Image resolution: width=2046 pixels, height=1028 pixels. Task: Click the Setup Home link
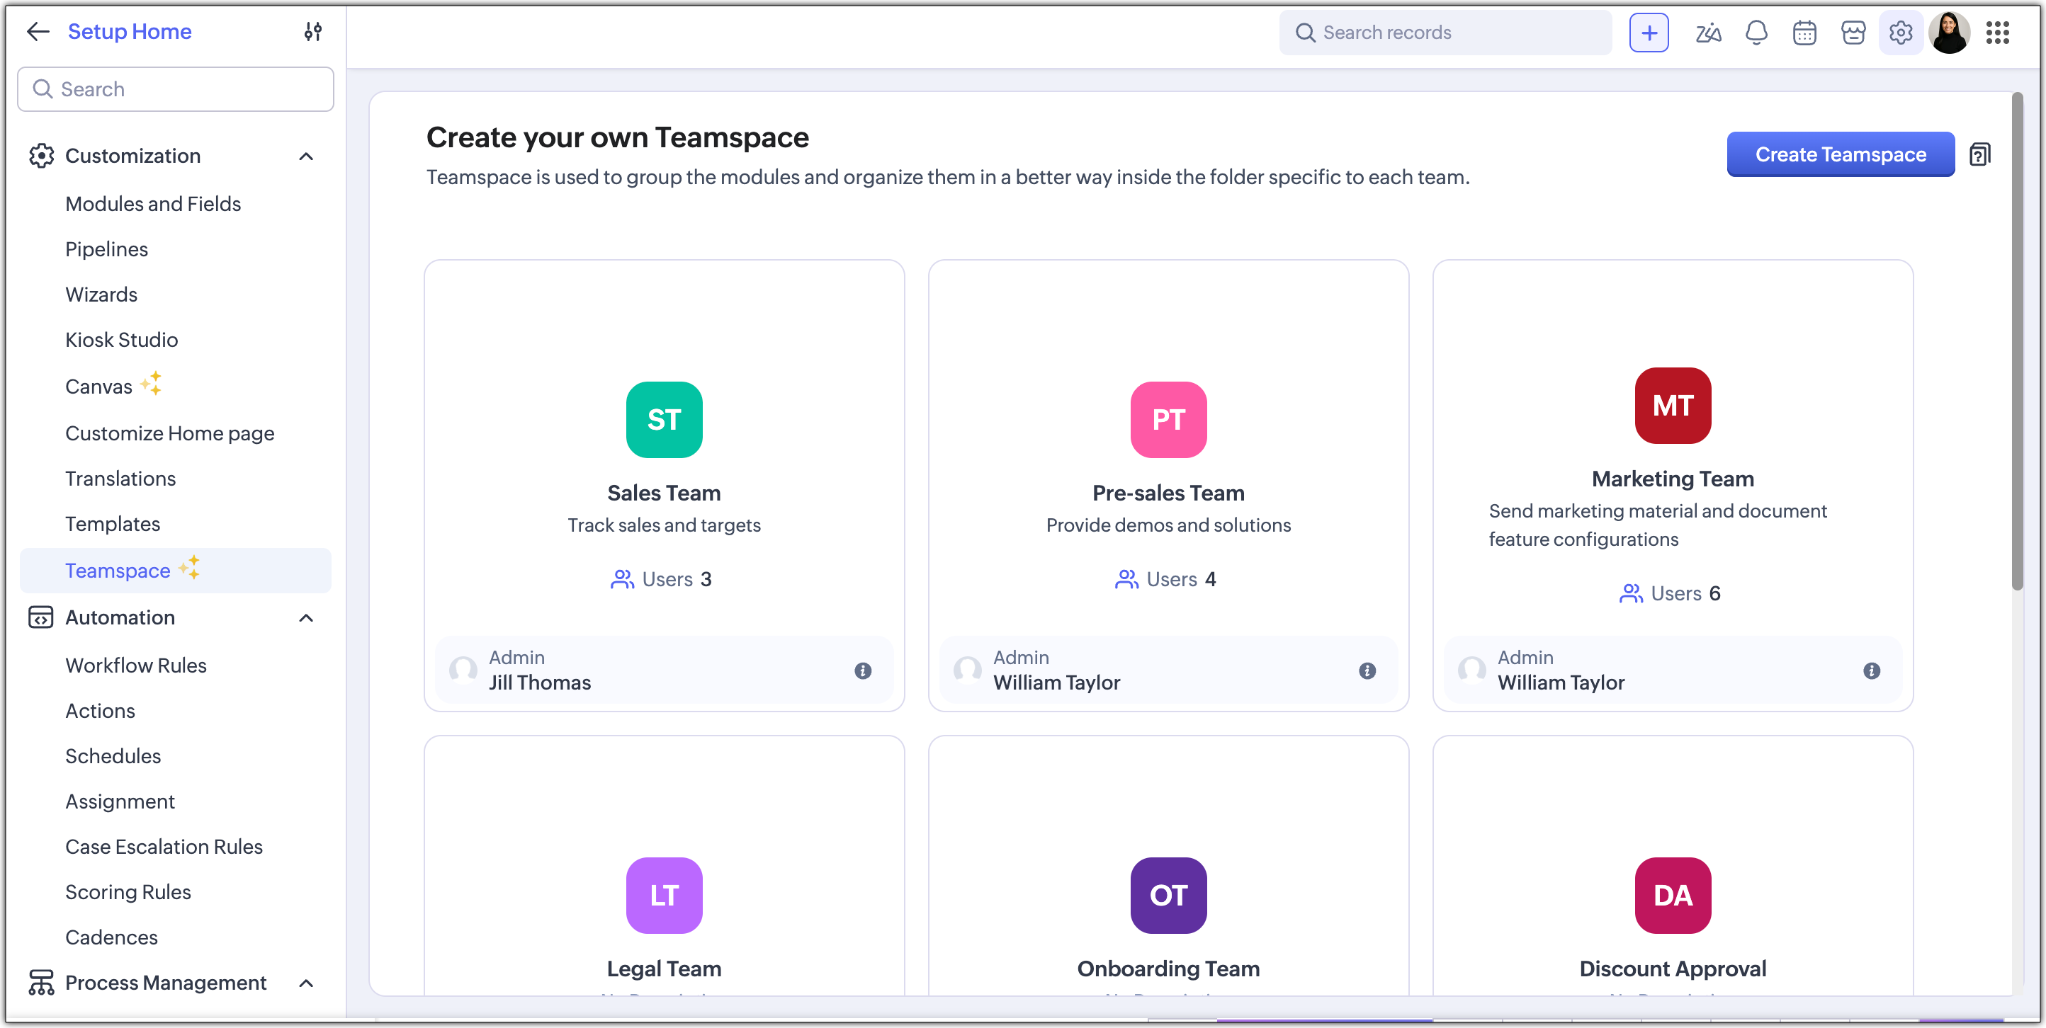pos(130,32)
